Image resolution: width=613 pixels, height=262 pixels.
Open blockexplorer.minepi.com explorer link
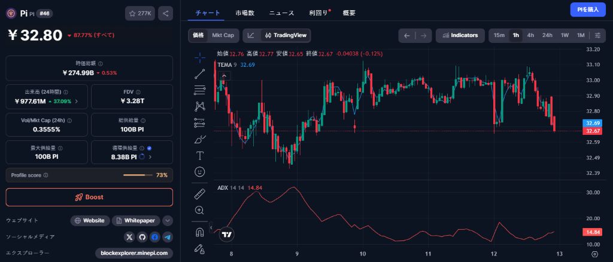click(134, 253)
